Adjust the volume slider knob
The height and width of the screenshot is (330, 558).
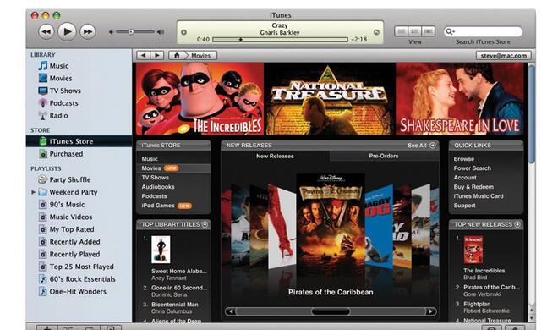(x=131, y=32)
